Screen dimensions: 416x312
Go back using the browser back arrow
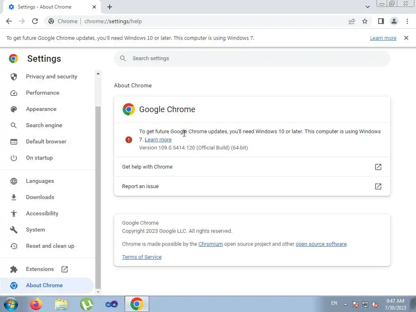(9, 21)
